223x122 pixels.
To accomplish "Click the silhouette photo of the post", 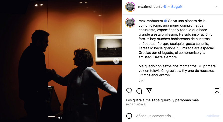I will (x=61, y=61).
